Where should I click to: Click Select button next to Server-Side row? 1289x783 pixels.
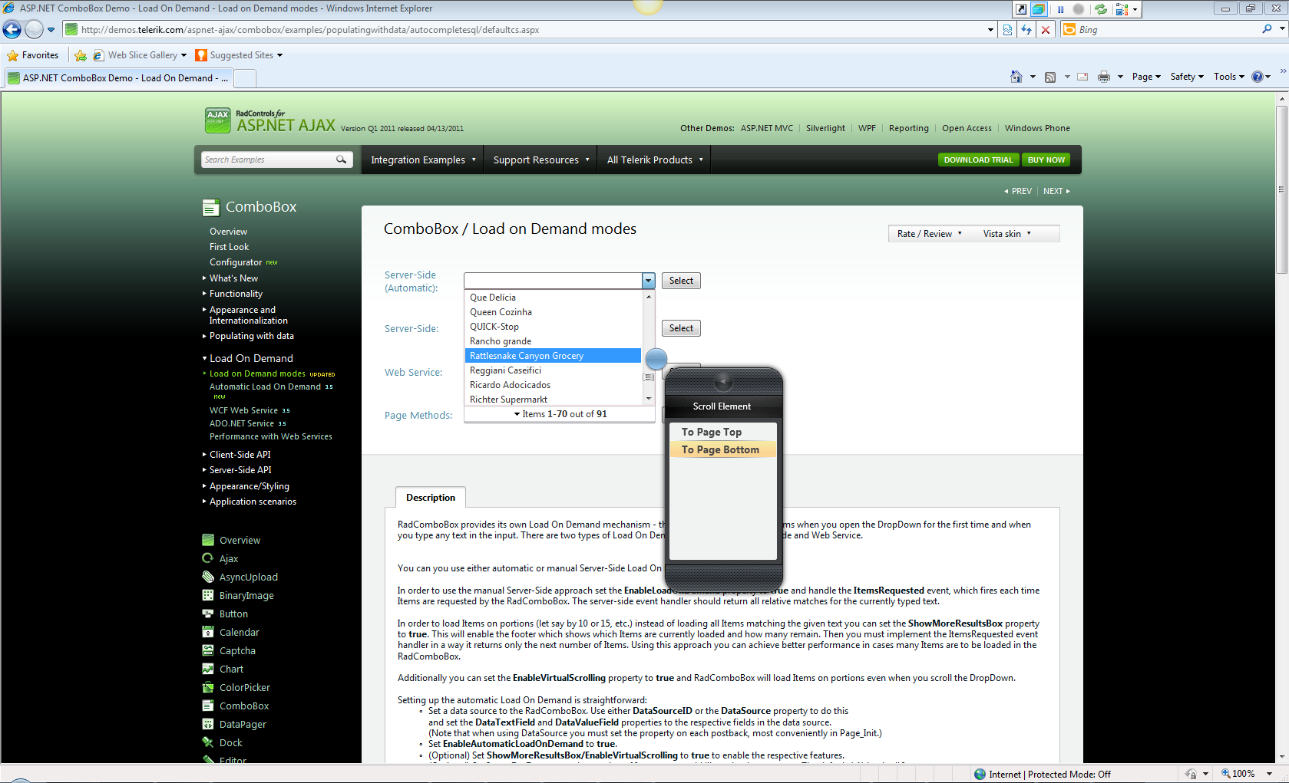coord(681,328)
